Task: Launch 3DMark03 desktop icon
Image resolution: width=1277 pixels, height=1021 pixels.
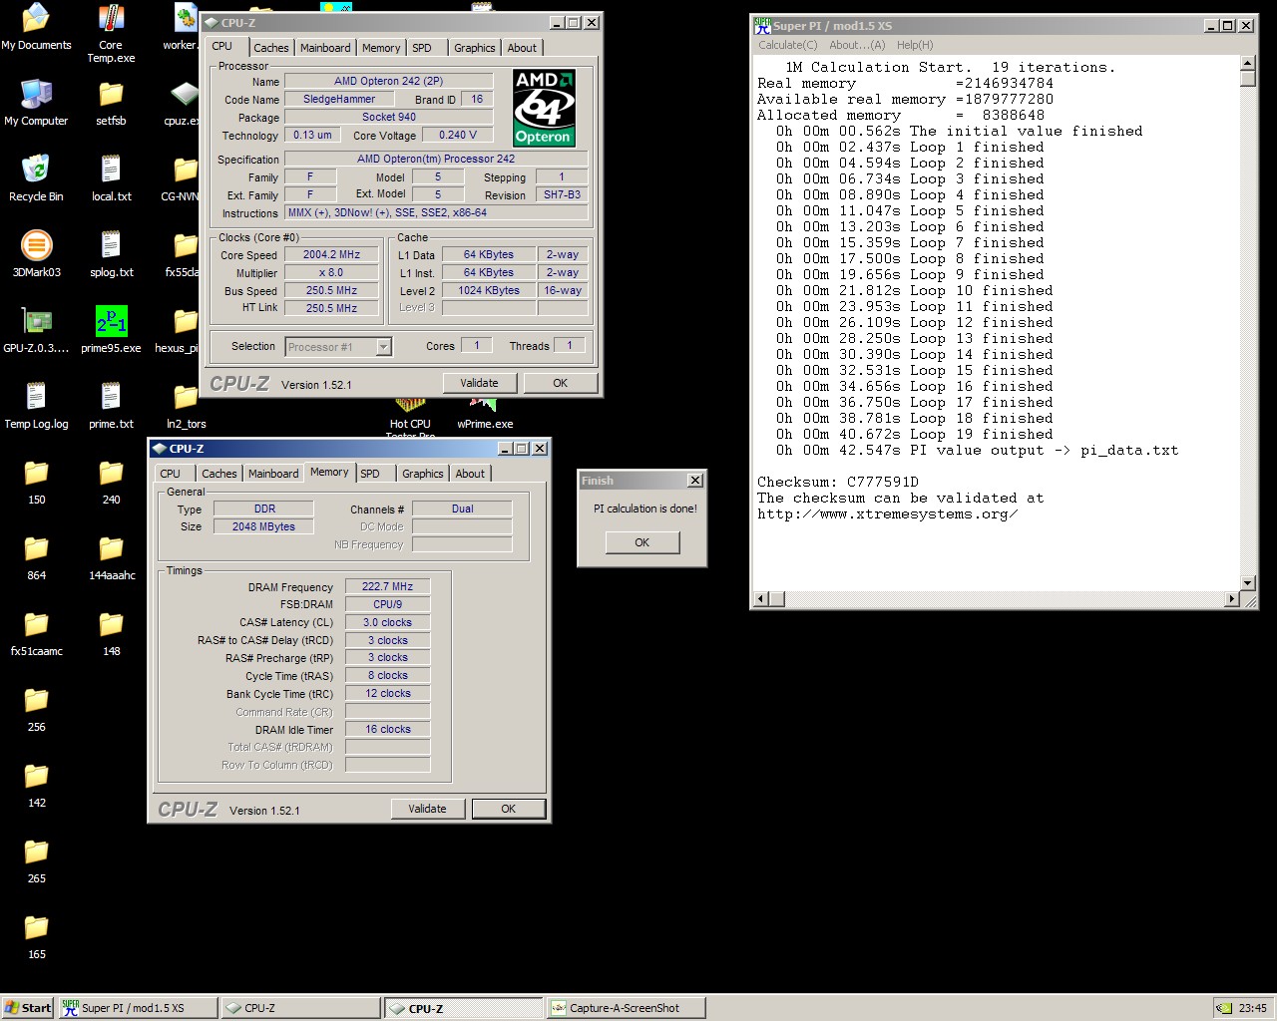Action: click(x=36, y=254)
